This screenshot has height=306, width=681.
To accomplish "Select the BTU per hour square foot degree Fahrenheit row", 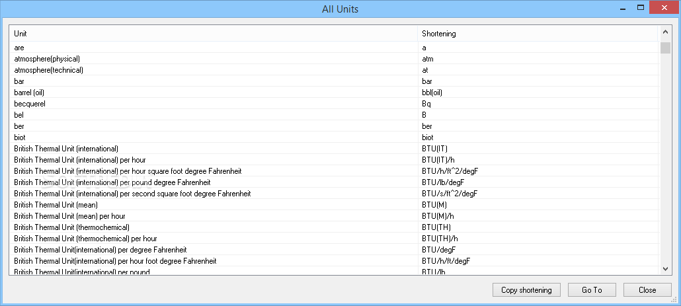I will tap(333, 171).
